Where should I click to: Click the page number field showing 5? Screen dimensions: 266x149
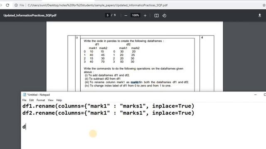[x=107, y=15]
